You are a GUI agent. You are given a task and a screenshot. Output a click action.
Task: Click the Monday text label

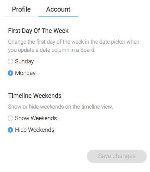(25, 73)
